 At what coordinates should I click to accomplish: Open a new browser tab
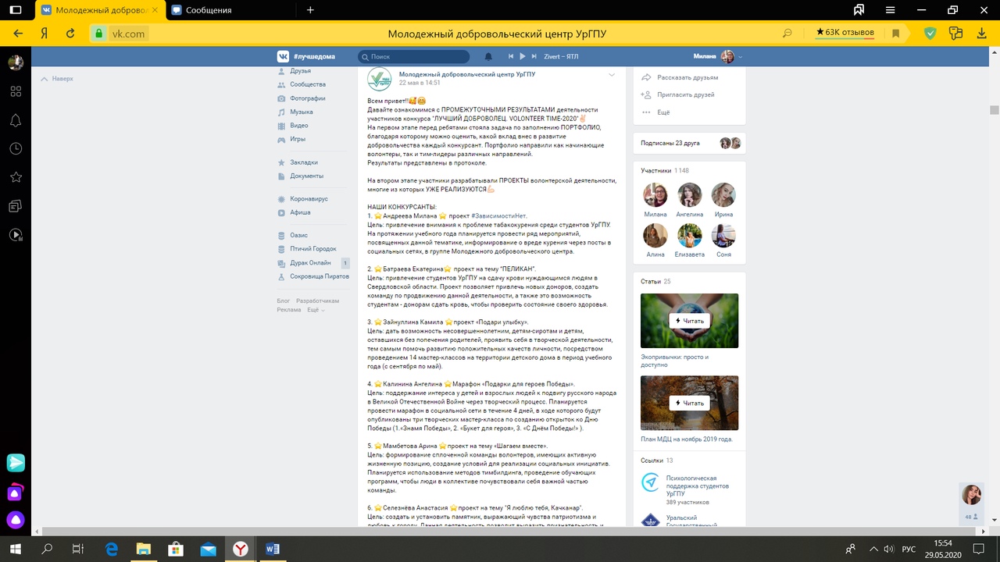tap(310, 10)
